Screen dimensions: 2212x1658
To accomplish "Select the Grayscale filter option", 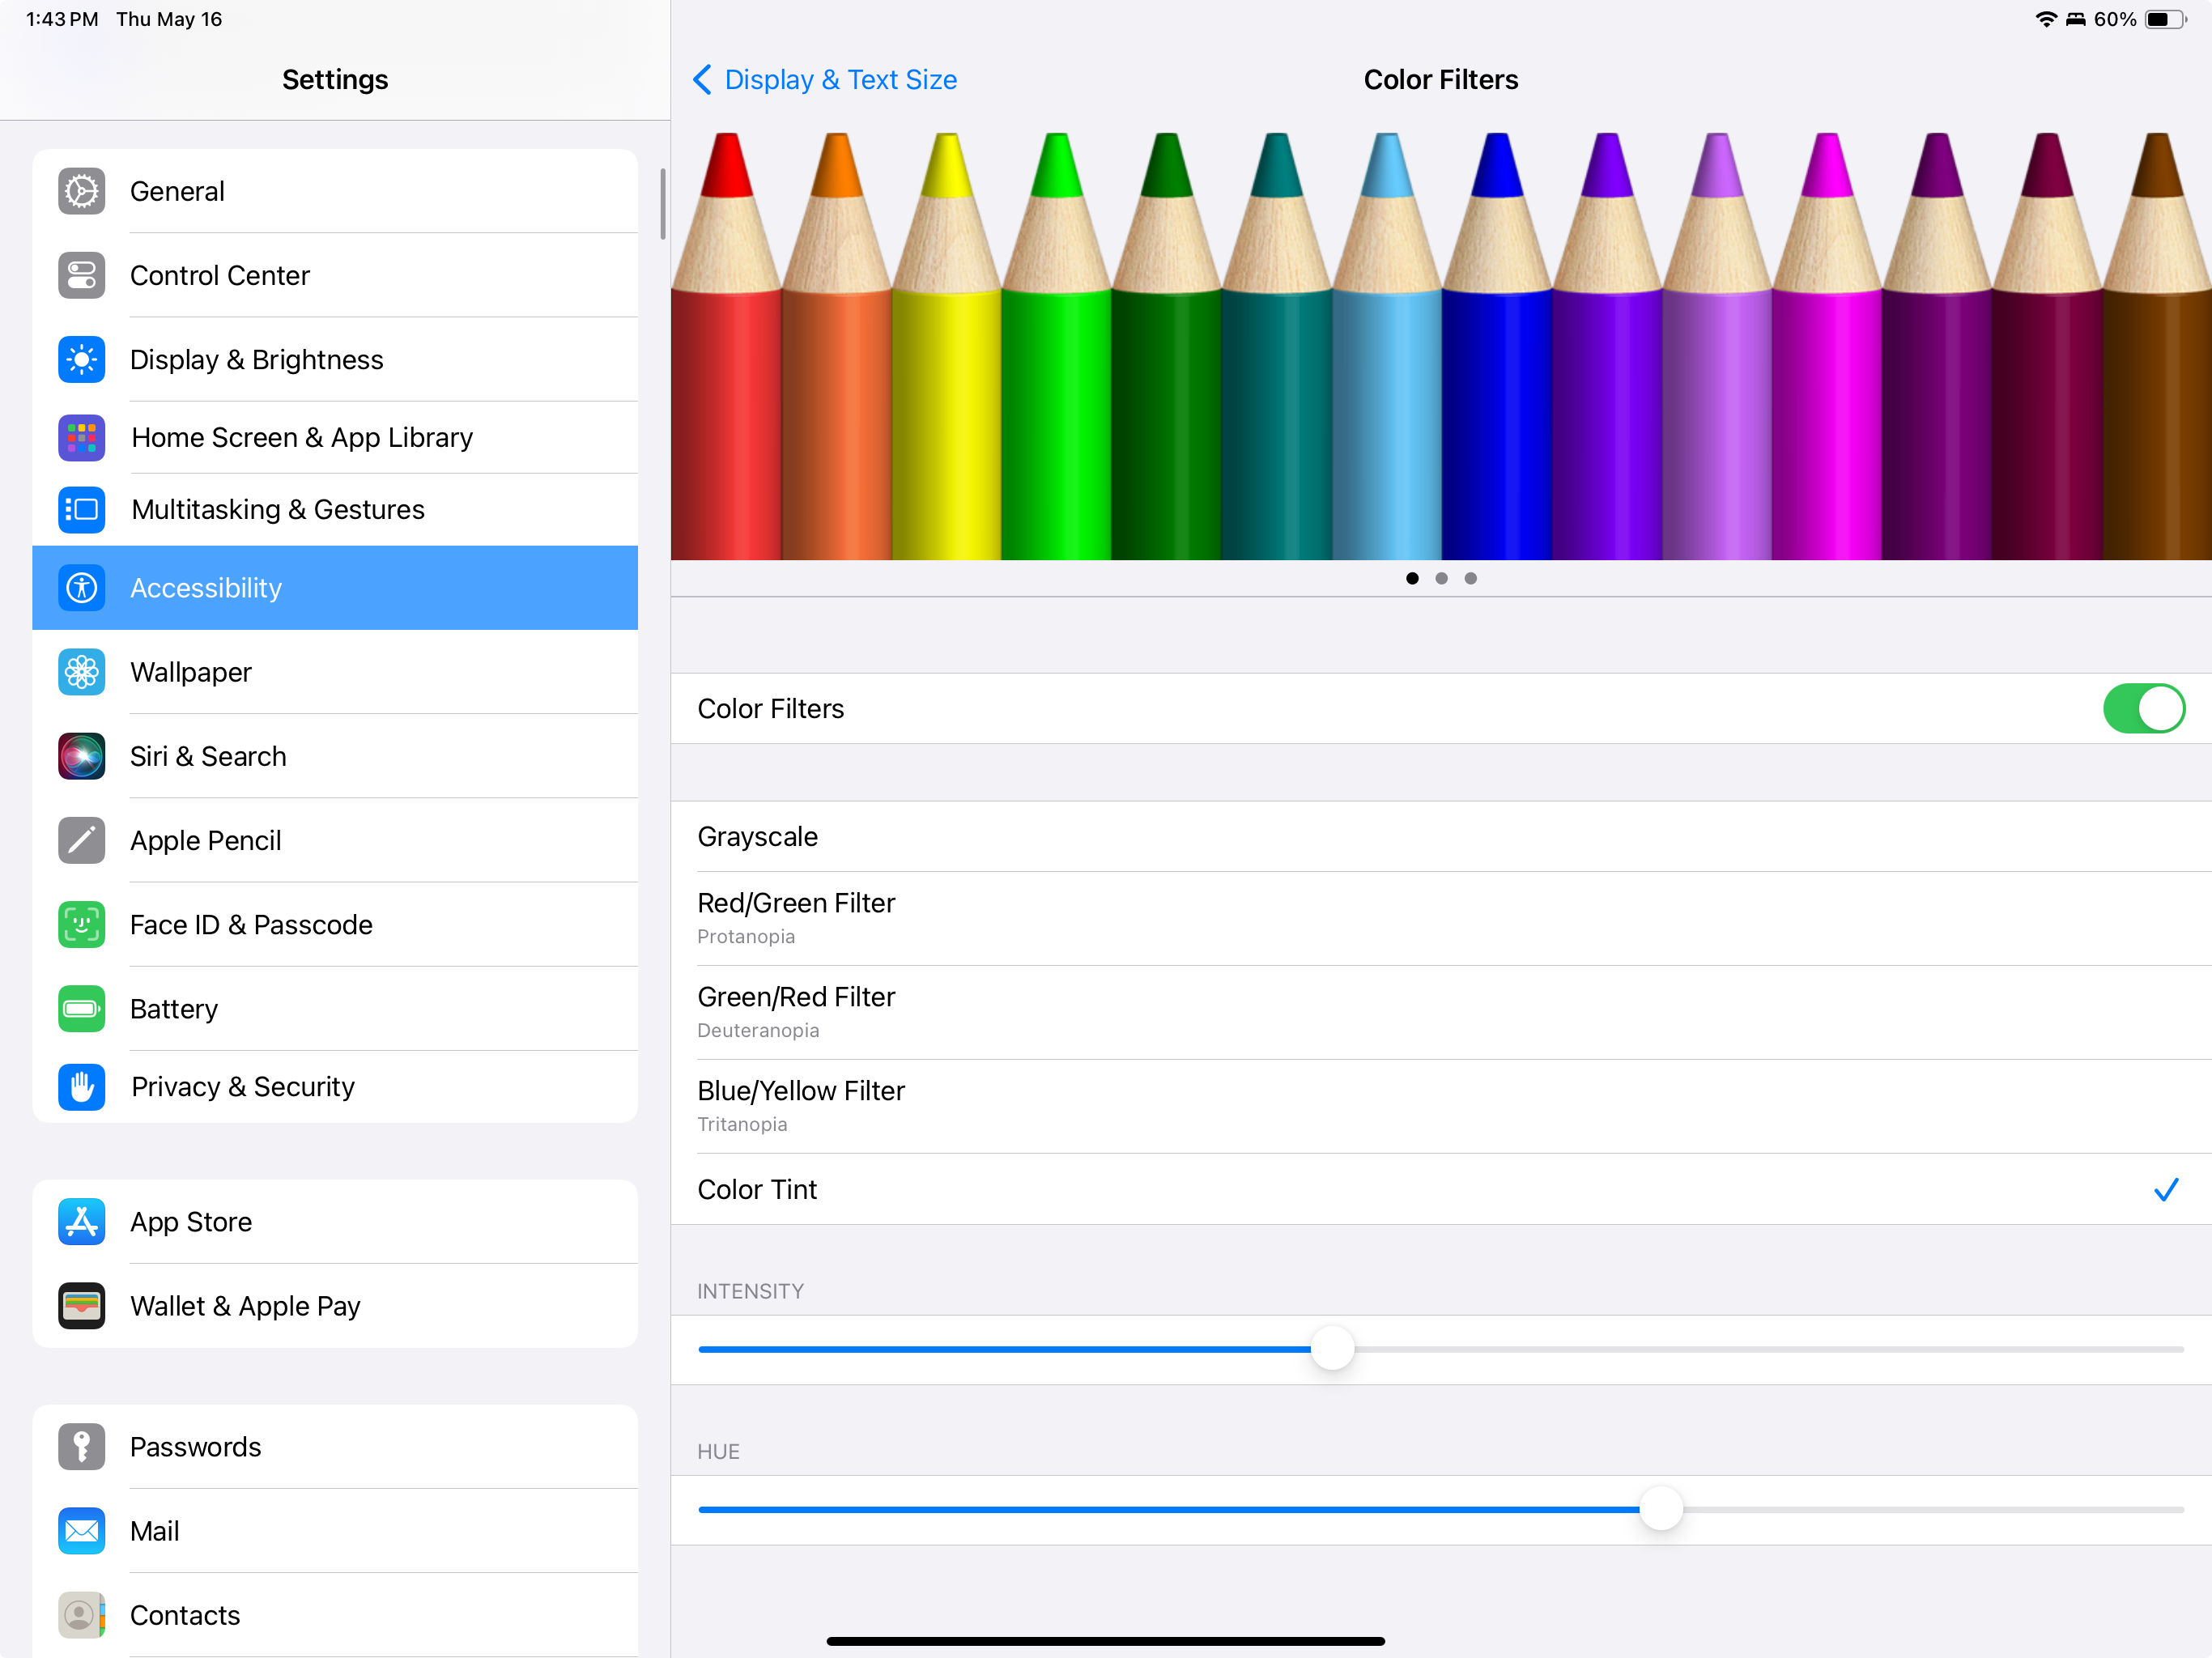I will pyautogui.click(x=758, y=836).
